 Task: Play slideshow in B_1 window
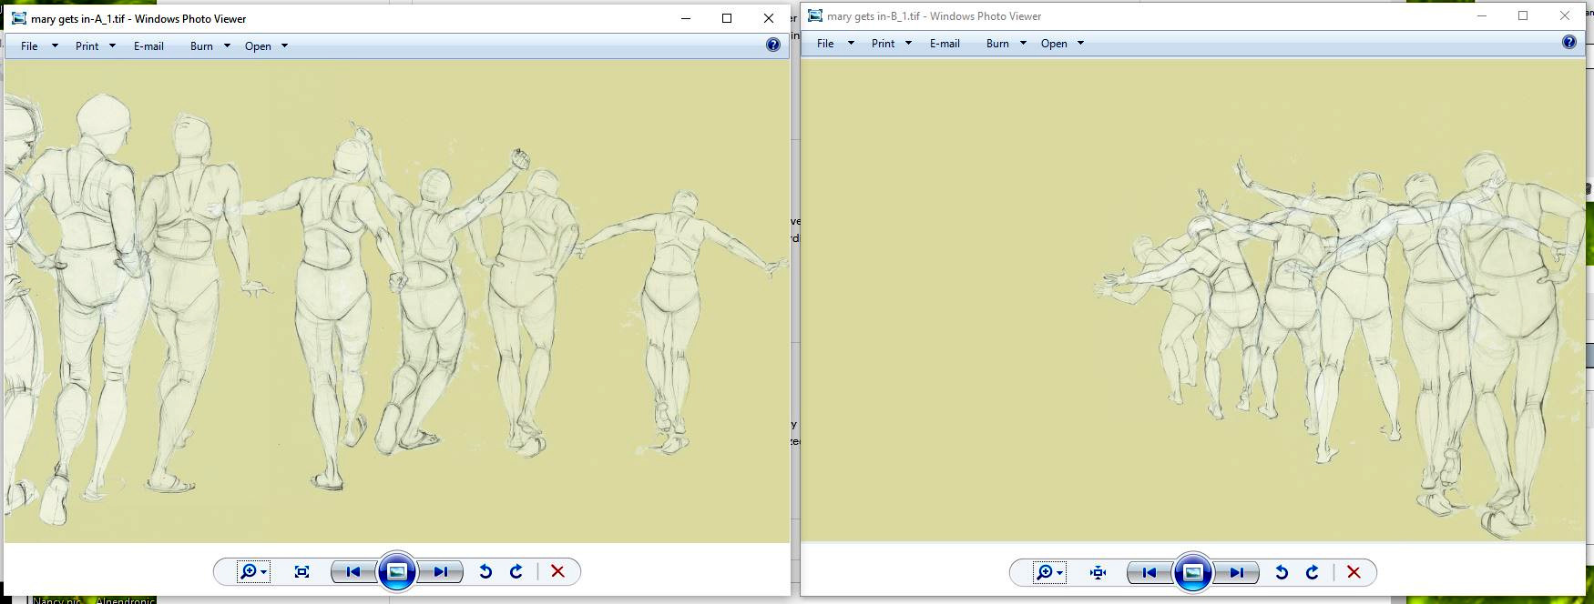pyautogui.click(x=1193, y=572)
